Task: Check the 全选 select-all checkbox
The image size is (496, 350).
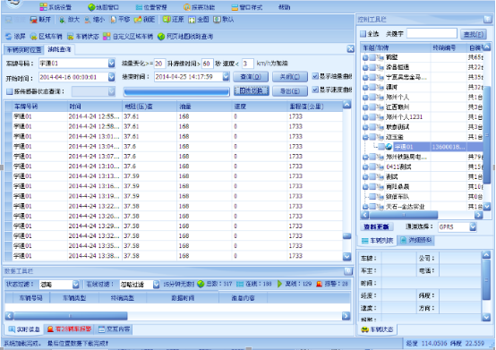Action: [363, 33]
